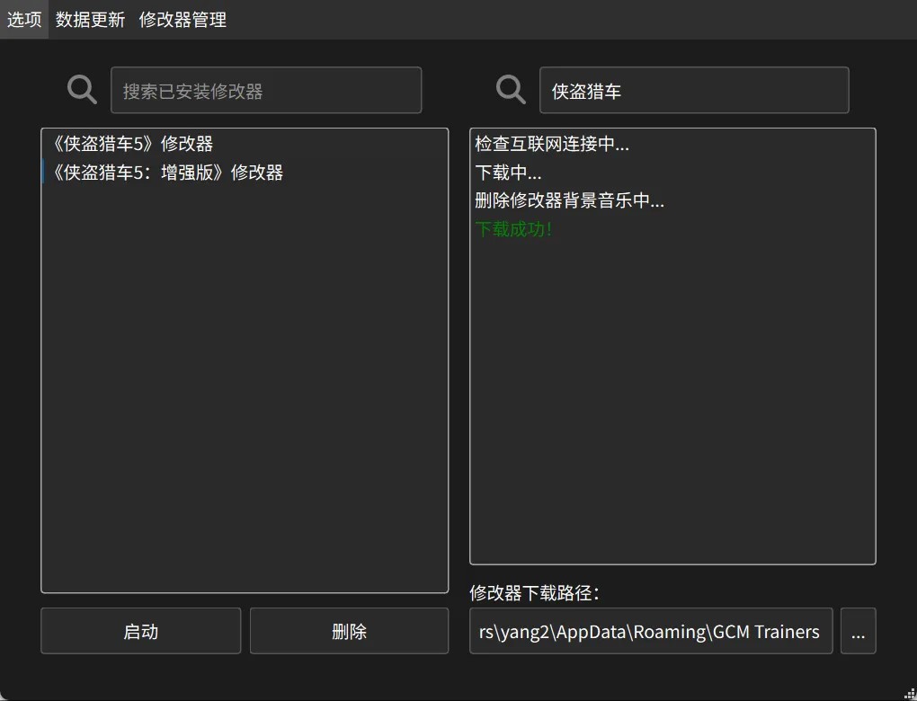The height and width of the screenshot is (701, 917).
Task: Click the 修改器下载路径 label
Action: [x=535, y=593]
